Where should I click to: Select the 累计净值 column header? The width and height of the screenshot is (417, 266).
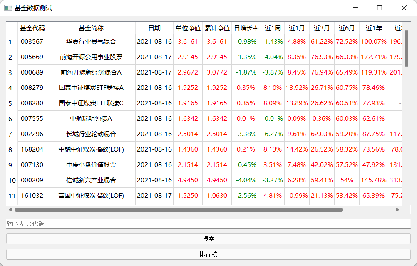pyautogui.click(x=217, y=28)
